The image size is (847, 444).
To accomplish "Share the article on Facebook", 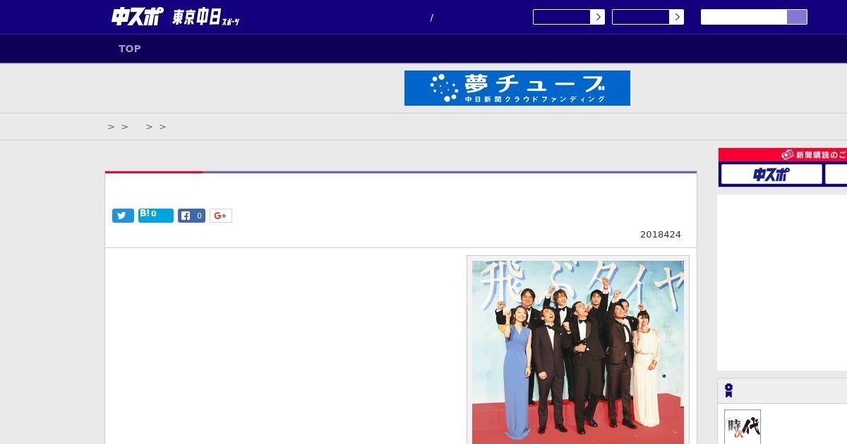I will click(191, 216).
